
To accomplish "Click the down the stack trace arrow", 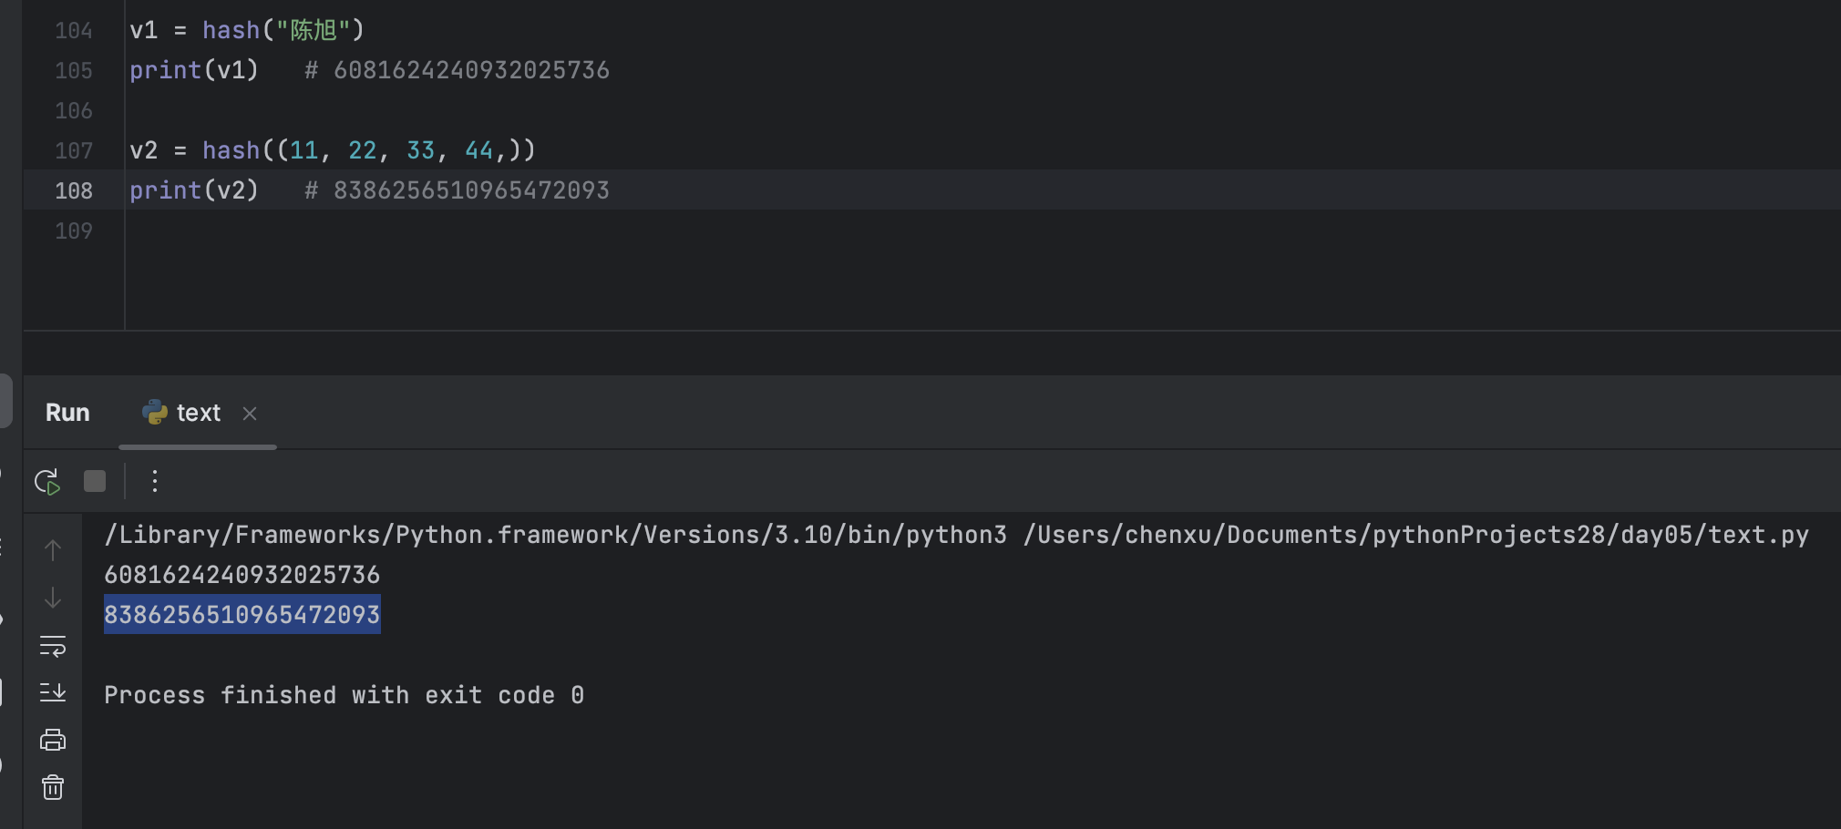I will [53, 599].
